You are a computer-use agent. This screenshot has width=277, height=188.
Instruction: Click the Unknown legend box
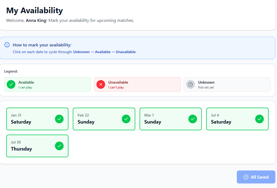click(227, 84)
